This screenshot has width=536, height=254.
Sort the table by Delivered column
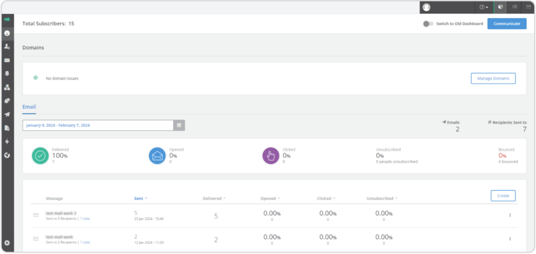point(214,198)
